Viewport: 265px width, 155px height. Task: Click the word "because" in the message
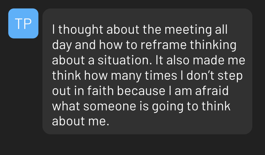141,91
